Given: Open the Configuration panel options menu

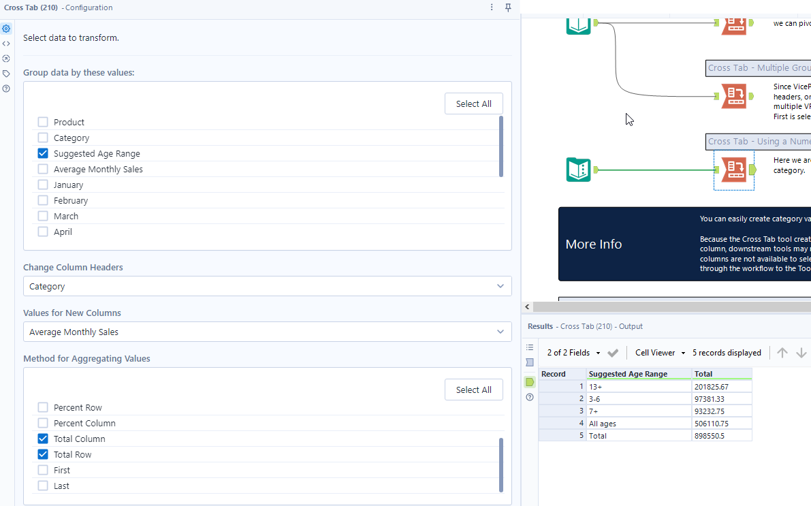Looking at the screenshot, I should [x=492, y=7].
